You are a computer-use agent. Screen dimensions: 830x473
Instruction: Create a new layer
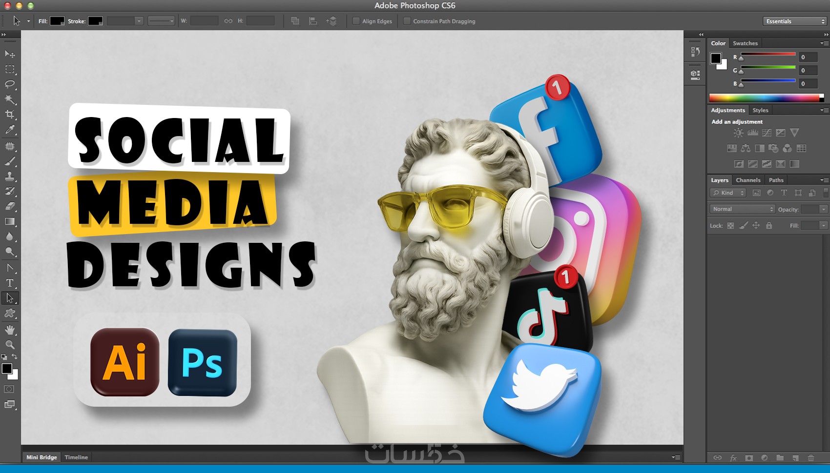pos(795,458)
